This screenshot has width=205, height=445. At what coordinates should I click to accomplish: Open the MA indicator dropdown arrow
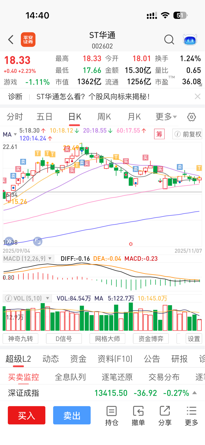point(15,134)
